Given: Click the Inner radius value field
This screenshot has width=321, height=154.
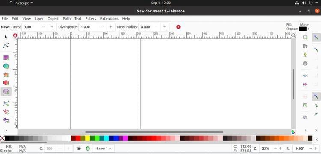Looking at the screenshot, I should 146,27.
